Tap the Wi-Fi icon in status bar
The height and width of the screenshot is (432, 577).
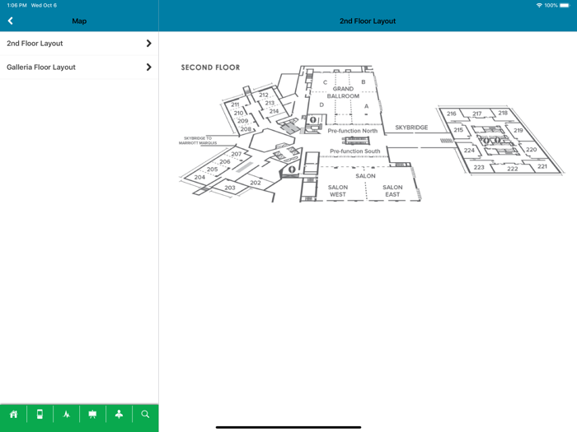[x=539, y=6]
